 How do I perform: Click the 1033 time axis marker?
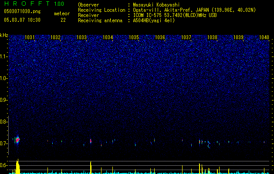[x=82, y=37]
